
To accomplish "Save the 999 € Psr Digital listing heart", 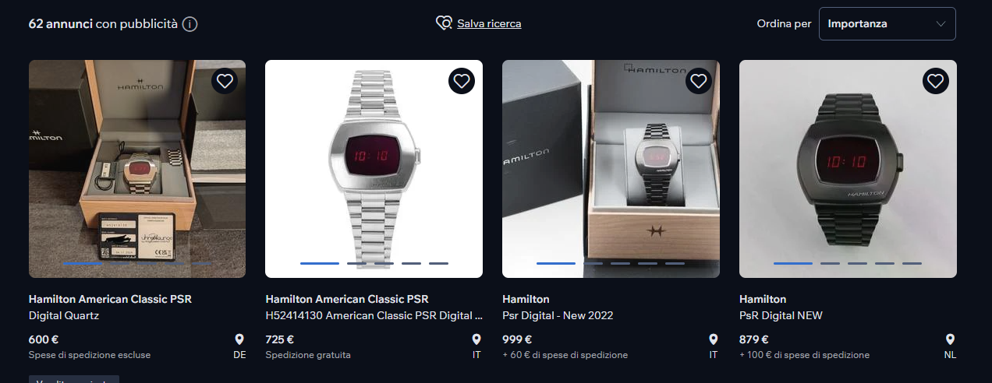I will (699, 81).
